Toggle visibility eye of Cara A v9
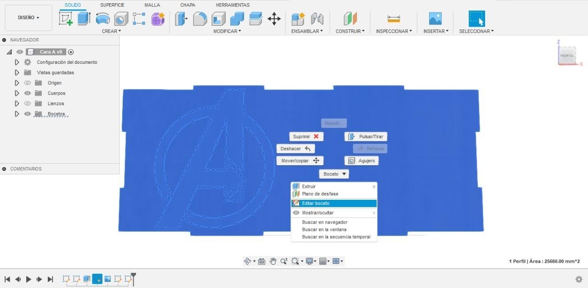 coord(20,52)
